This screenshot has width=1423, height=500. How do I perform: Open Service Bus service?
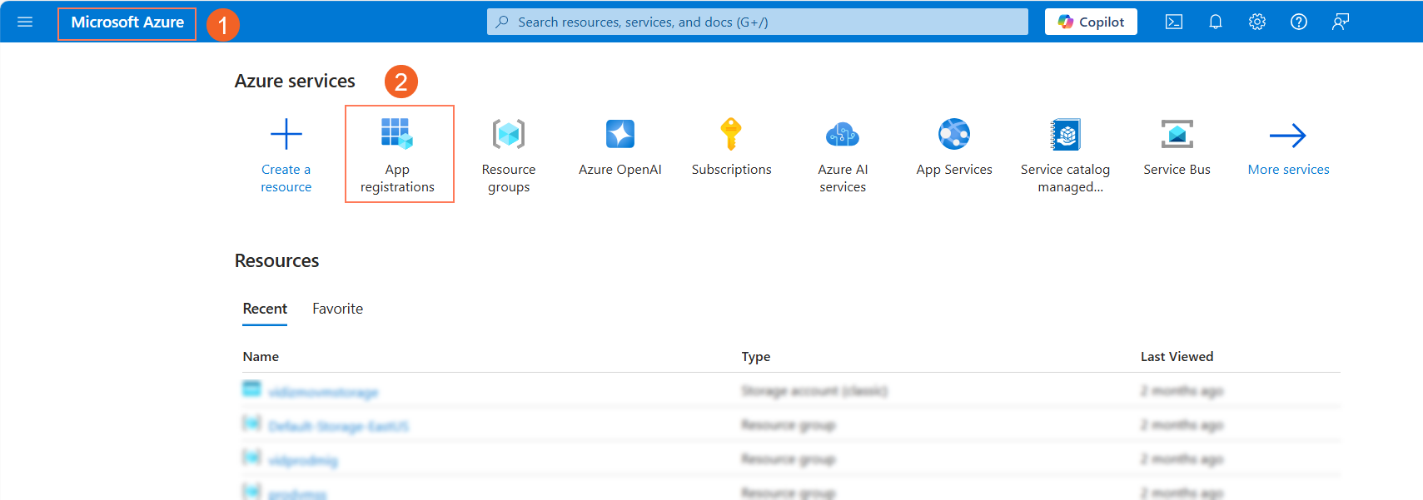(x=1177, y=147)
